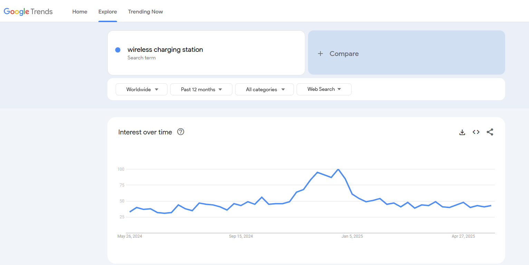
Task: Open the Past 12 months time range dropdown
Action: click(201, 89)
